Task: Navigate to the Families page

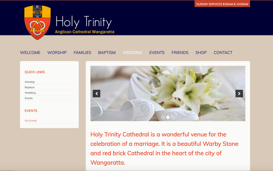Action: [x=82, y=52]
